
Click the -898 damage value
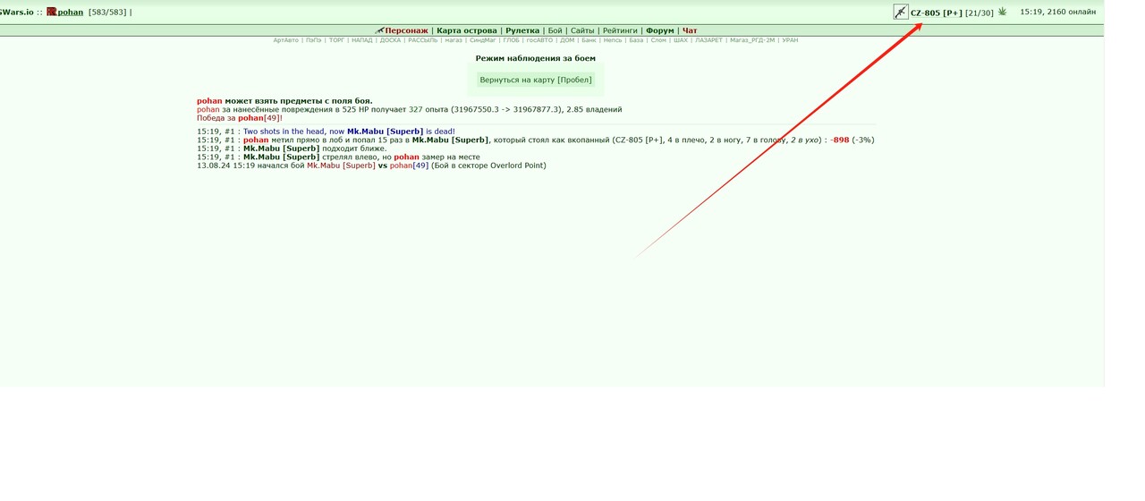(x=840, y=140)
